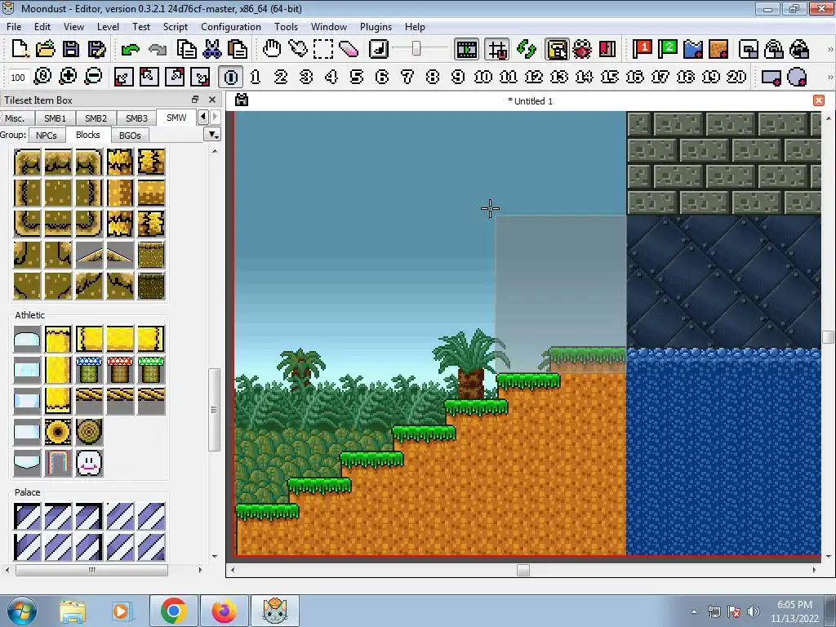The height and width of the screenshot is (627, 836).
Task: Select the add water zone tool
Action: coord(693,50)
